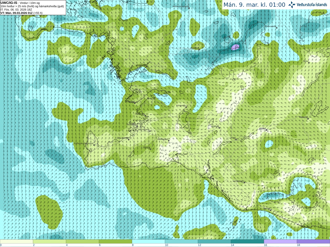Click the Vatnsfell station label

pyautogui.click(x=303, y=117)
